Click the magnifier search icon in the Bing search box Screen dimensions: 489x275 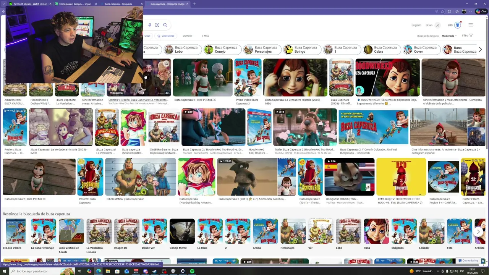[x=165, y=25]
